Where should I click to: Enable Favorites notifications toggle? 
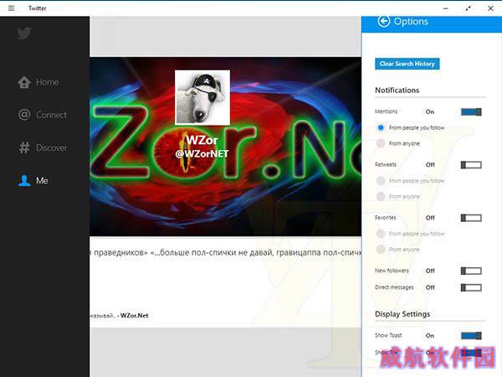pos(471,218)
